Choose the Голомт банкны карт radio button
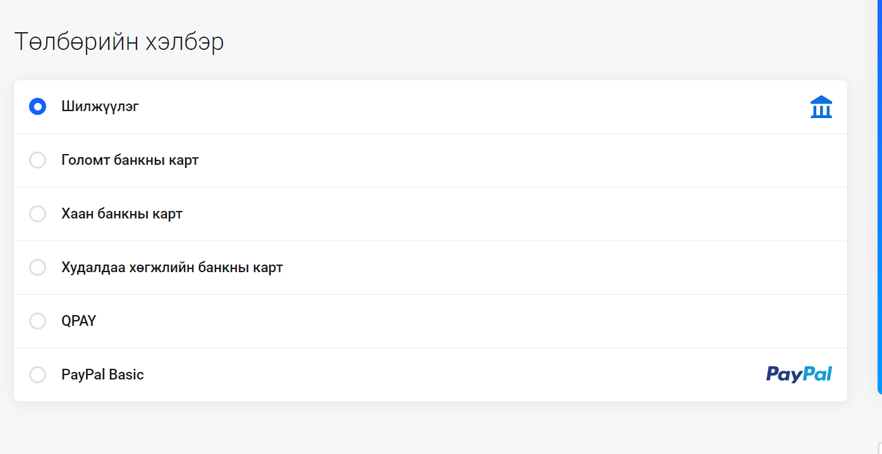 (38, 160)
